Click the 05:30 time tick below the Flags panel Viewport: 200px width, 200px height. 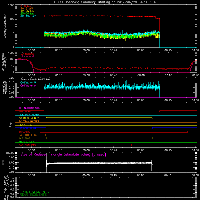[x=86, y=150]
